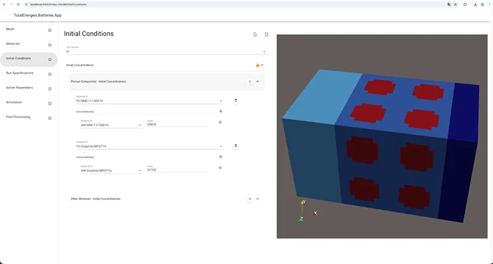
Task: Click the Porous Composites - Initial Concentrations label
Action: coord(99,82)
